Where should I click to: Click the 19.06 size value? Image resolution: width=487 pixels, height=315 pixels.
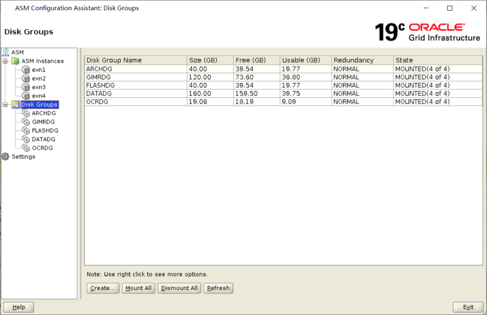pyautogui.click(x=198, y=102)
